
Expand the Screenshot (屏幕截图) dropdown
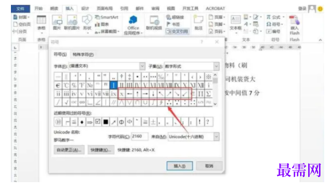click(119, 31)
